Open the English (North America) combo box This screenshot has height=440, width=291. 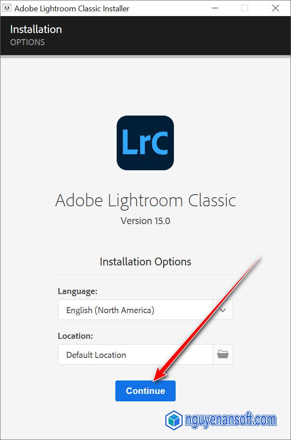click(x=145, y=310)
